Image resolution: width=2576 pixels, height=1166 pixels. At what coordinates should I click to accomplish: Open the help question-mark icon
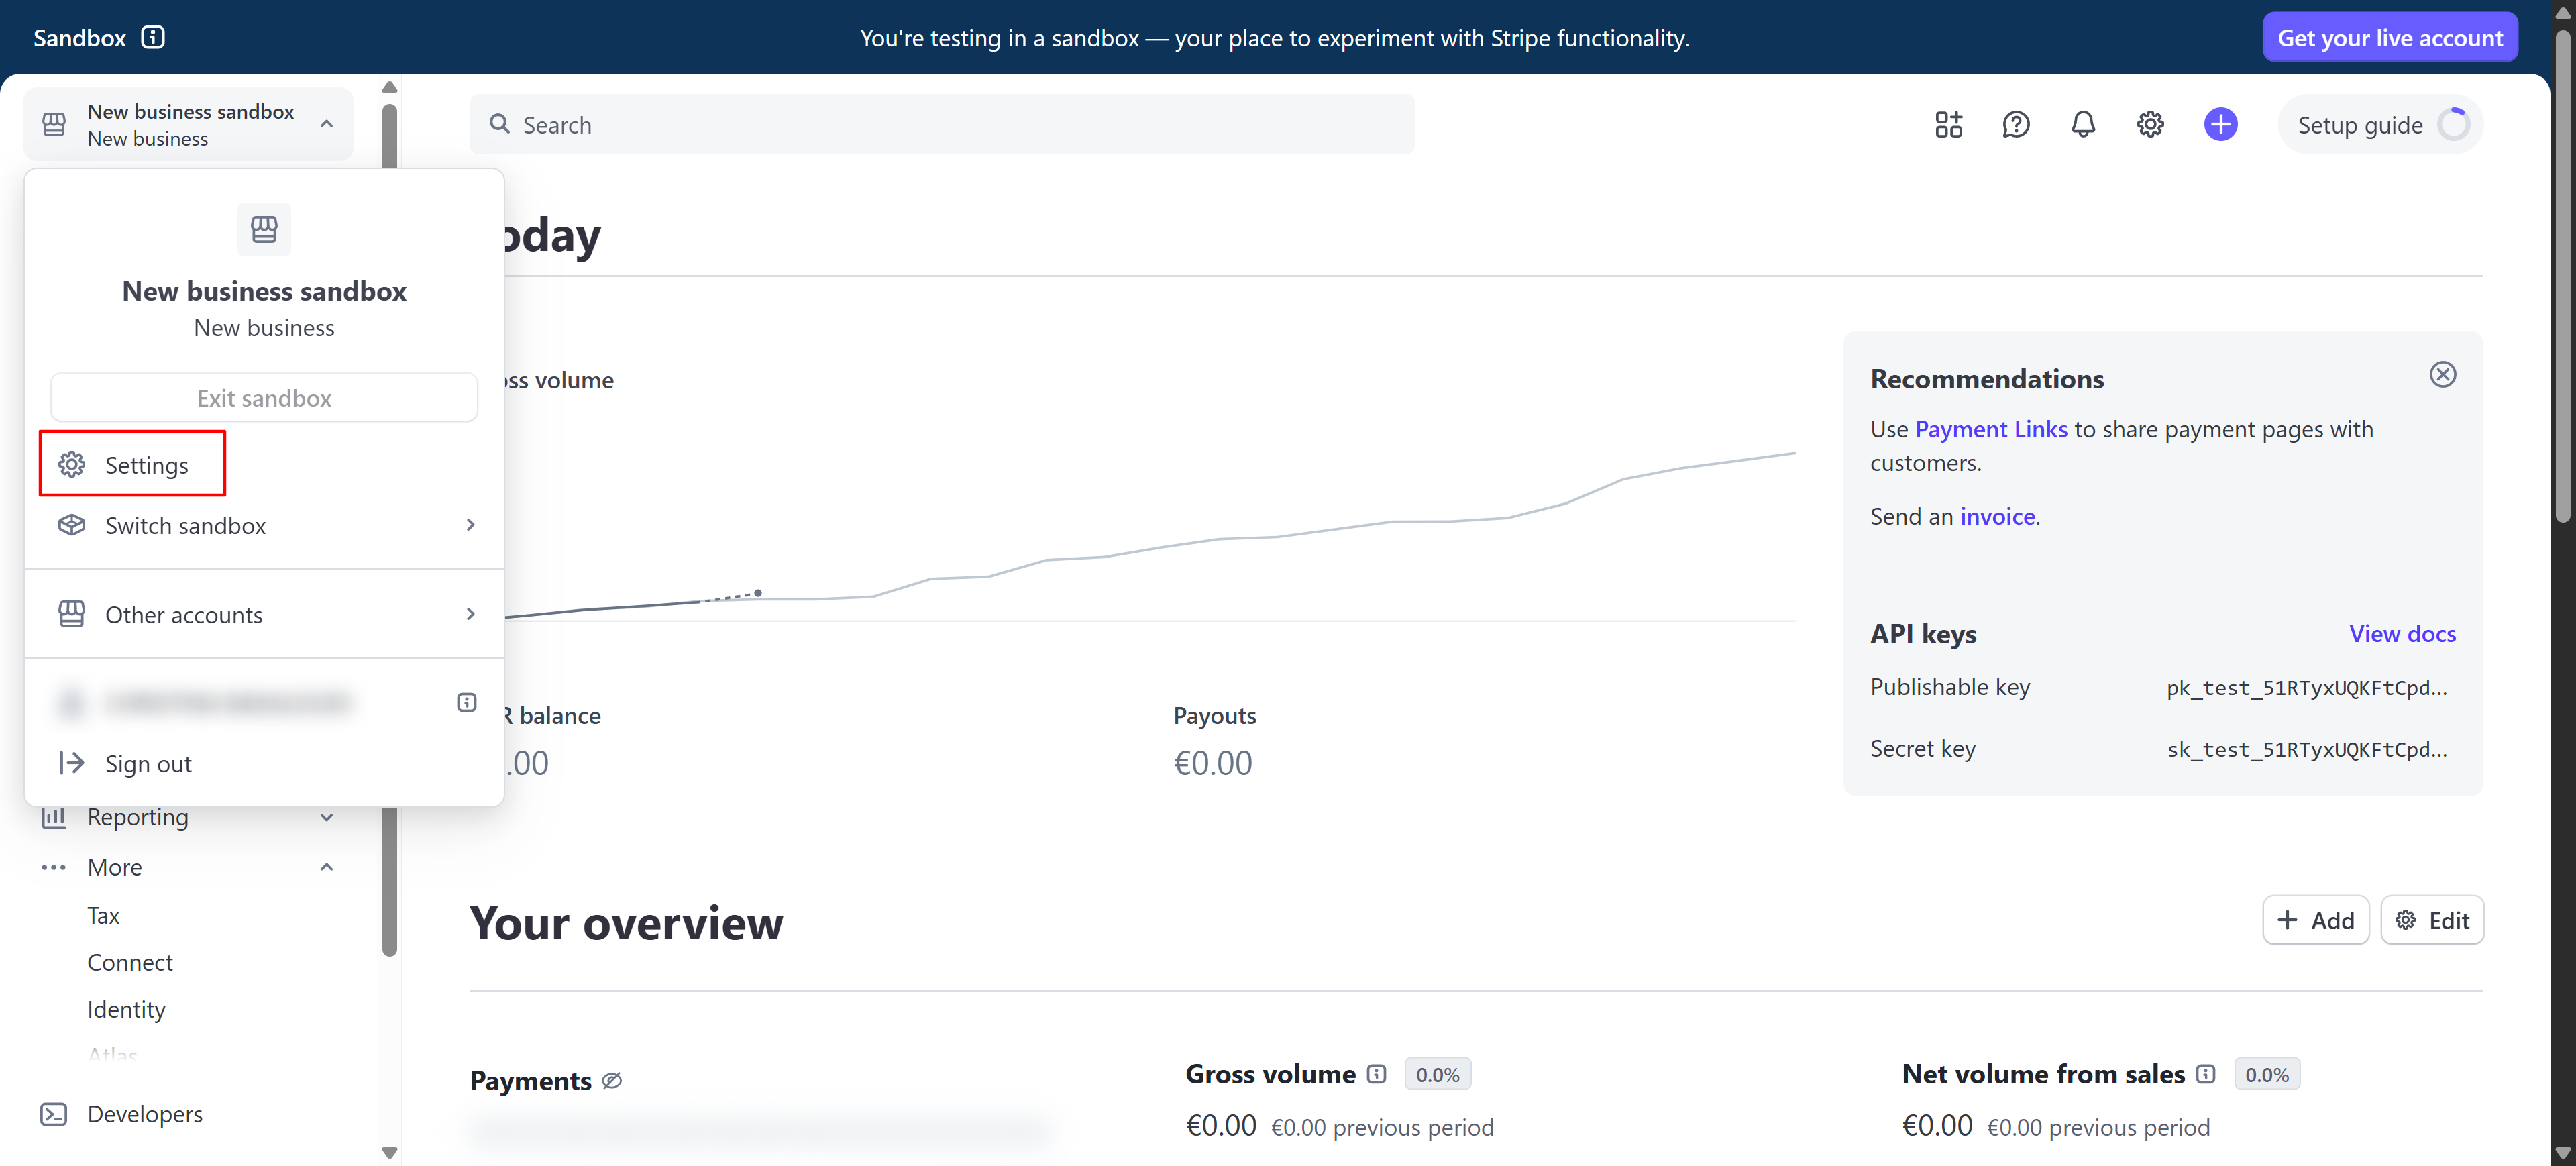point(2015,124)
